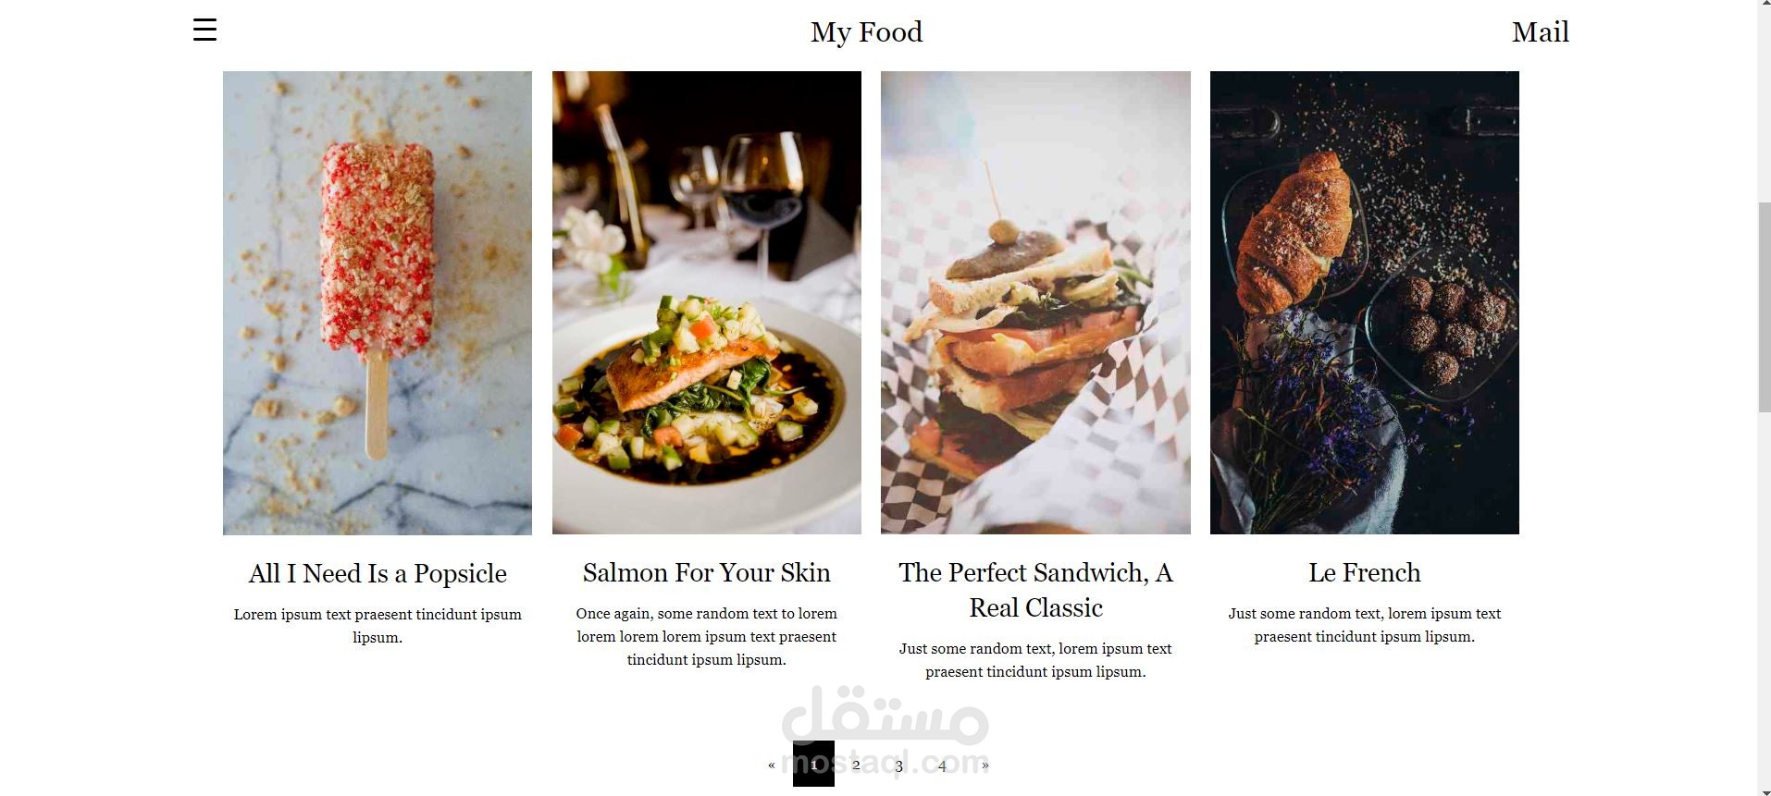Select the sandwich photo
Screen dimensions: 1771x796
click(x=1035, y=302)
